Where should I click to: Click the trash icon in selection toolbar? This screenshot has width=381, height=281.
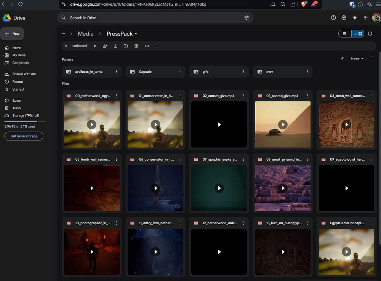tap(136, 46)
